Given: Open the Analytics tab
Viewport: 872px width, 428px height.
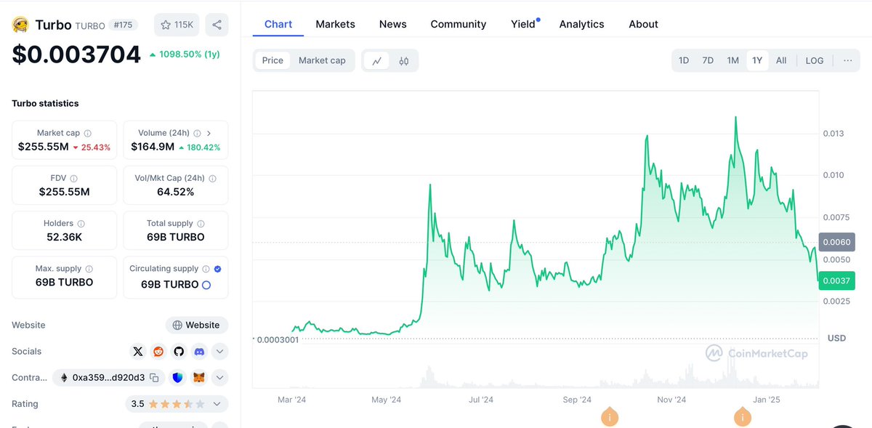Looking at the screenshot, I should [581, 24].
